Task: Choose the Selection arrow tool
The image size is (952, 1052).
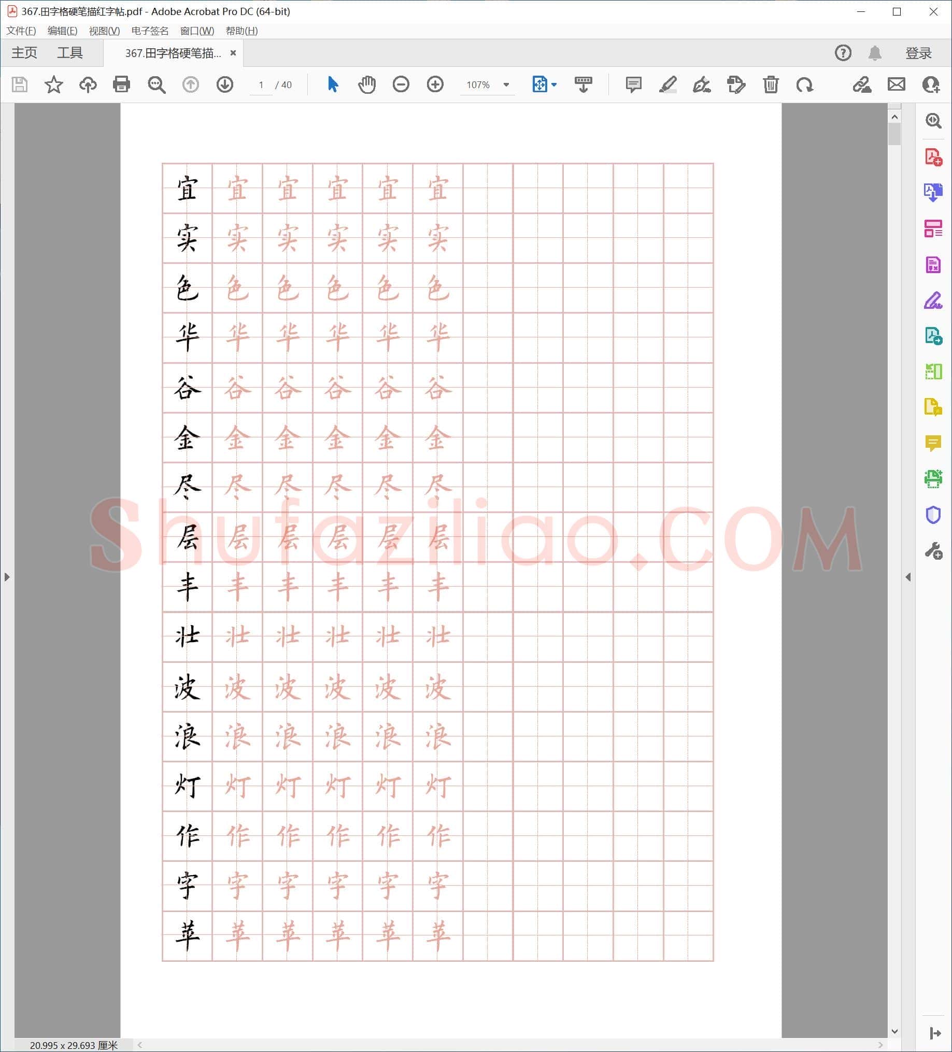Action: pos(333,84)
